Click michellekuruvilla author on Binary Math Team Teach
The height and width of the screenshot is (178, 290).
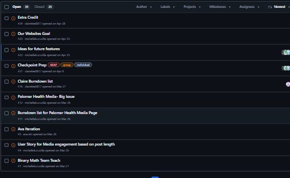click(x=34, y=166)
